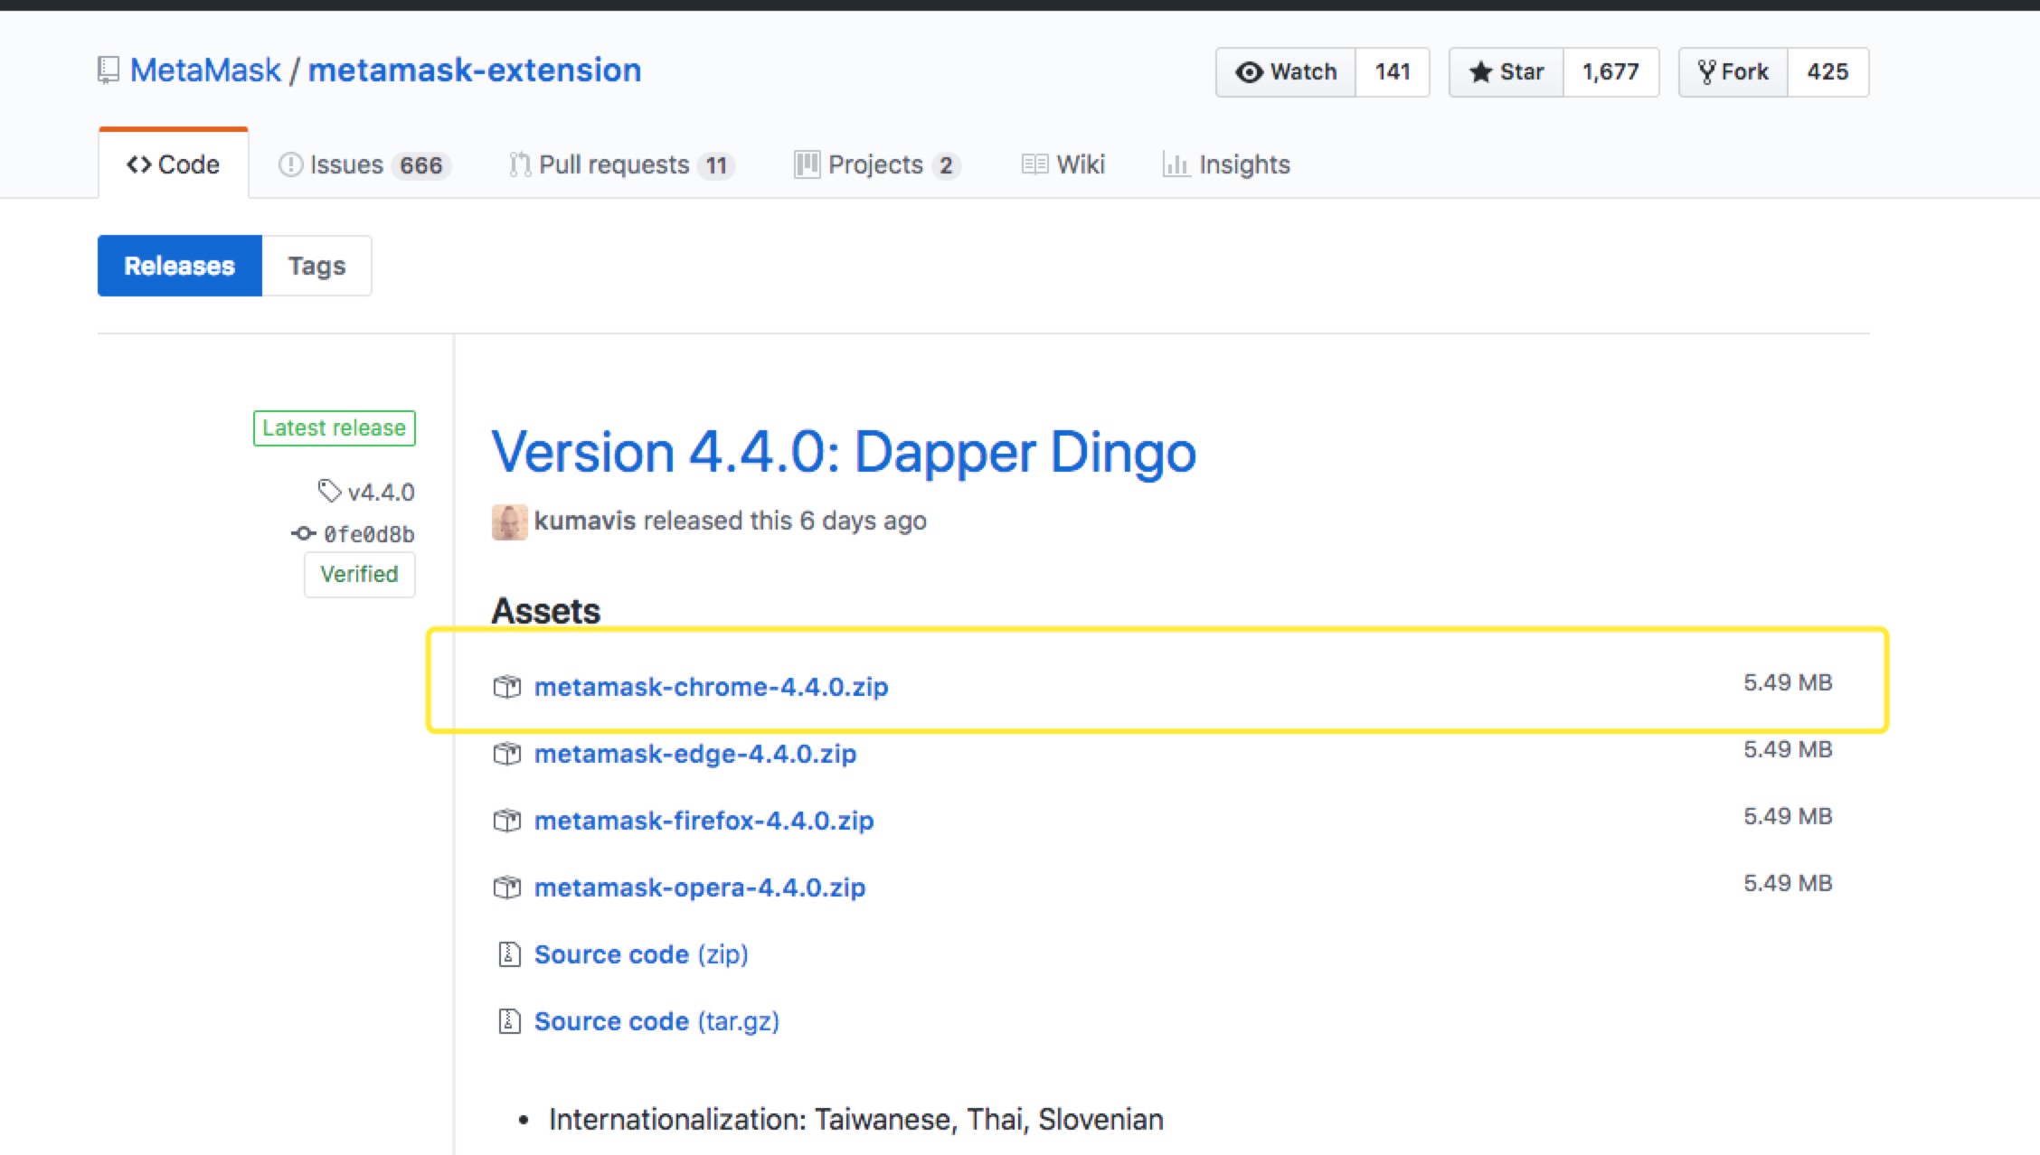Viewport: 2040px width, 1155px height.
Task: Click the Verified badge label
Action: pyautogui.click(x=359, y=574)
